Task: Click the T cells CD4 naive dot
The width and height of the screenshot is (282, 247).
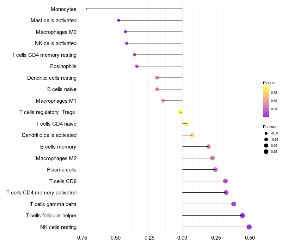Action: 186,124
